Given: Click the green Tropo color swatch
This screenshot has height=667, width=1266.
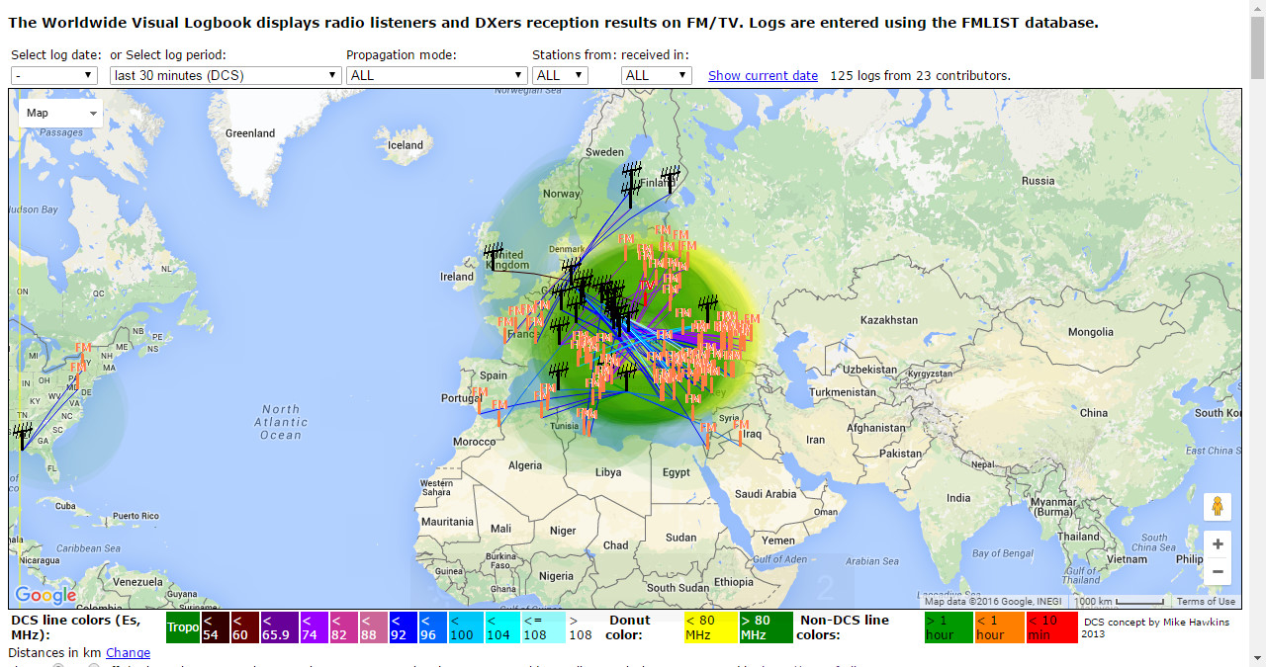Looking at the screenshot, I should click(183, 627).
